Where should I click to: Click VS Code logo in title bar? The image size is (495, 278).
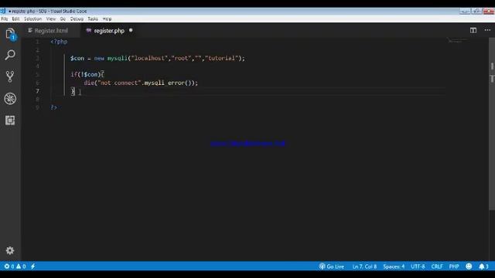point(3,11)
